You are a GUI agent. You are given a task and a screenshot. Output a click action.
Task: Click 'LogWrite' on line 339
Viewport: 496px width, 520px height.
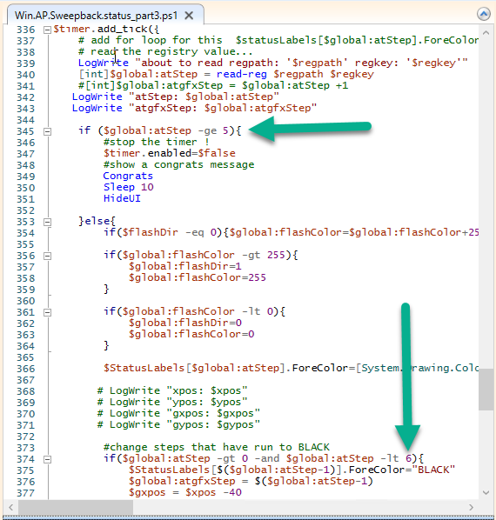tap(104, 63)
